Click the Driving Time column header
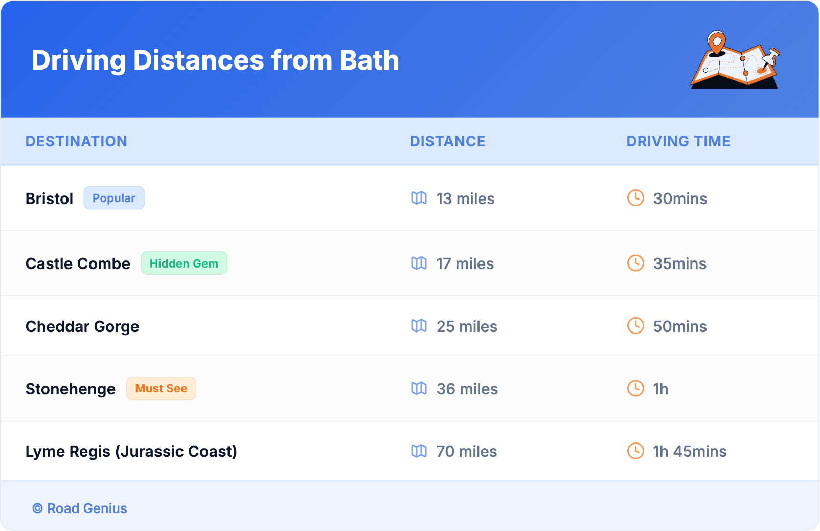Viewport: 820px width, 531px height. pyautogui.click(x=678, y=141)
